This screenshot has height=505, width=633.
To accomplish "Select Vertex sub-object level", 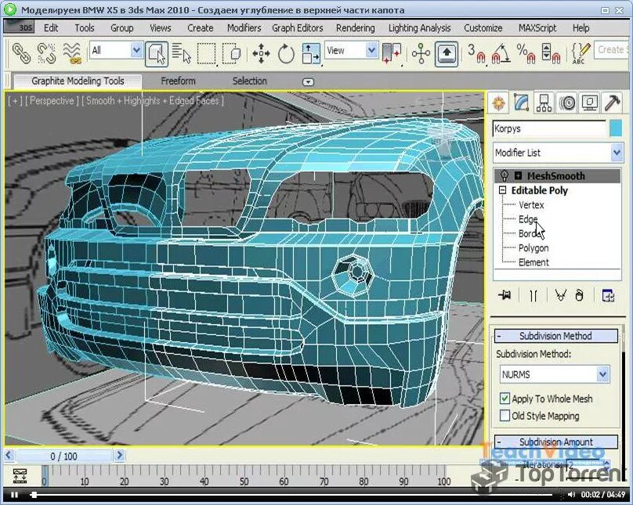I will click(x=531, y=205).
